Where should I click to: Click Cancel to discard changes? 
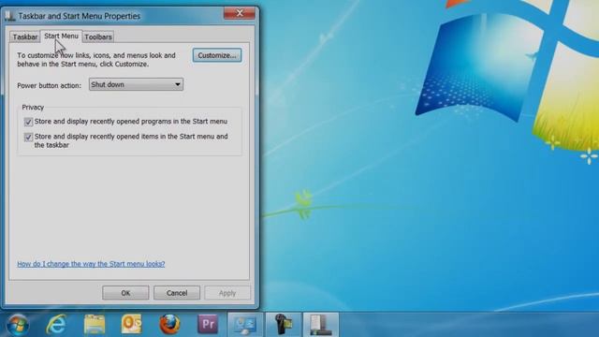[x=177, y=293]
